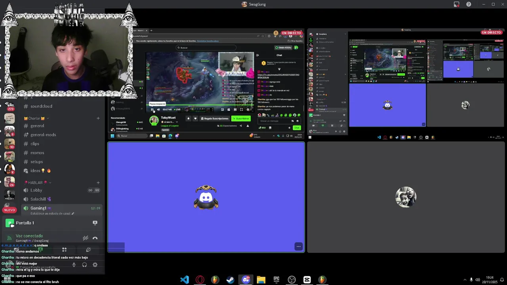Click the Obtén KICKs button
This screenshot has width=507, height=285.
[283, 47]
